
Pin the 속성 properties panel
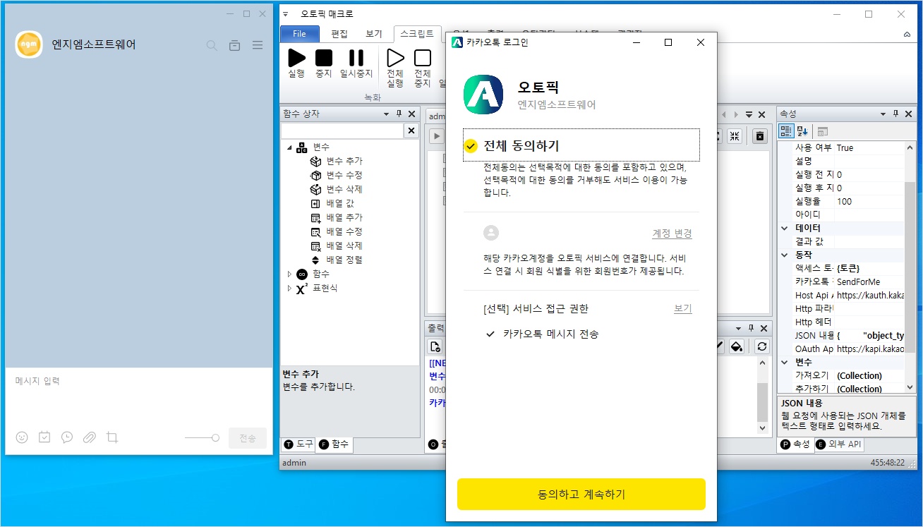tap(895, 114)
